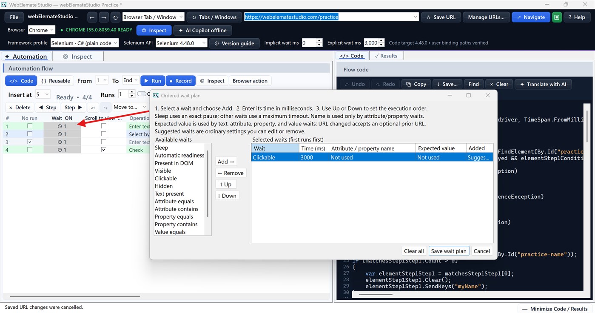This screenshot has width=595, height=313.
Task: Toggle No run checkbox for step 1
Action: coord(30,126)
